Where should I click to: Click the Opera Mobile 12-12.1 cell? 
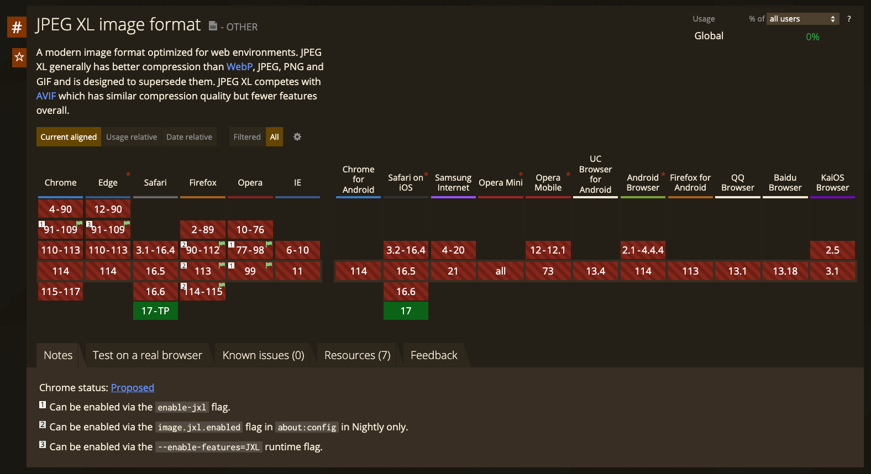(548, 250)
